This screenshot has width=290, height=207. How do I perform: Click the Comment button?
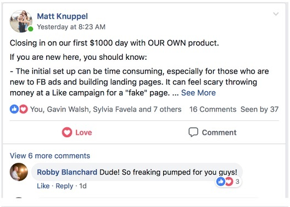click(213, 132)
